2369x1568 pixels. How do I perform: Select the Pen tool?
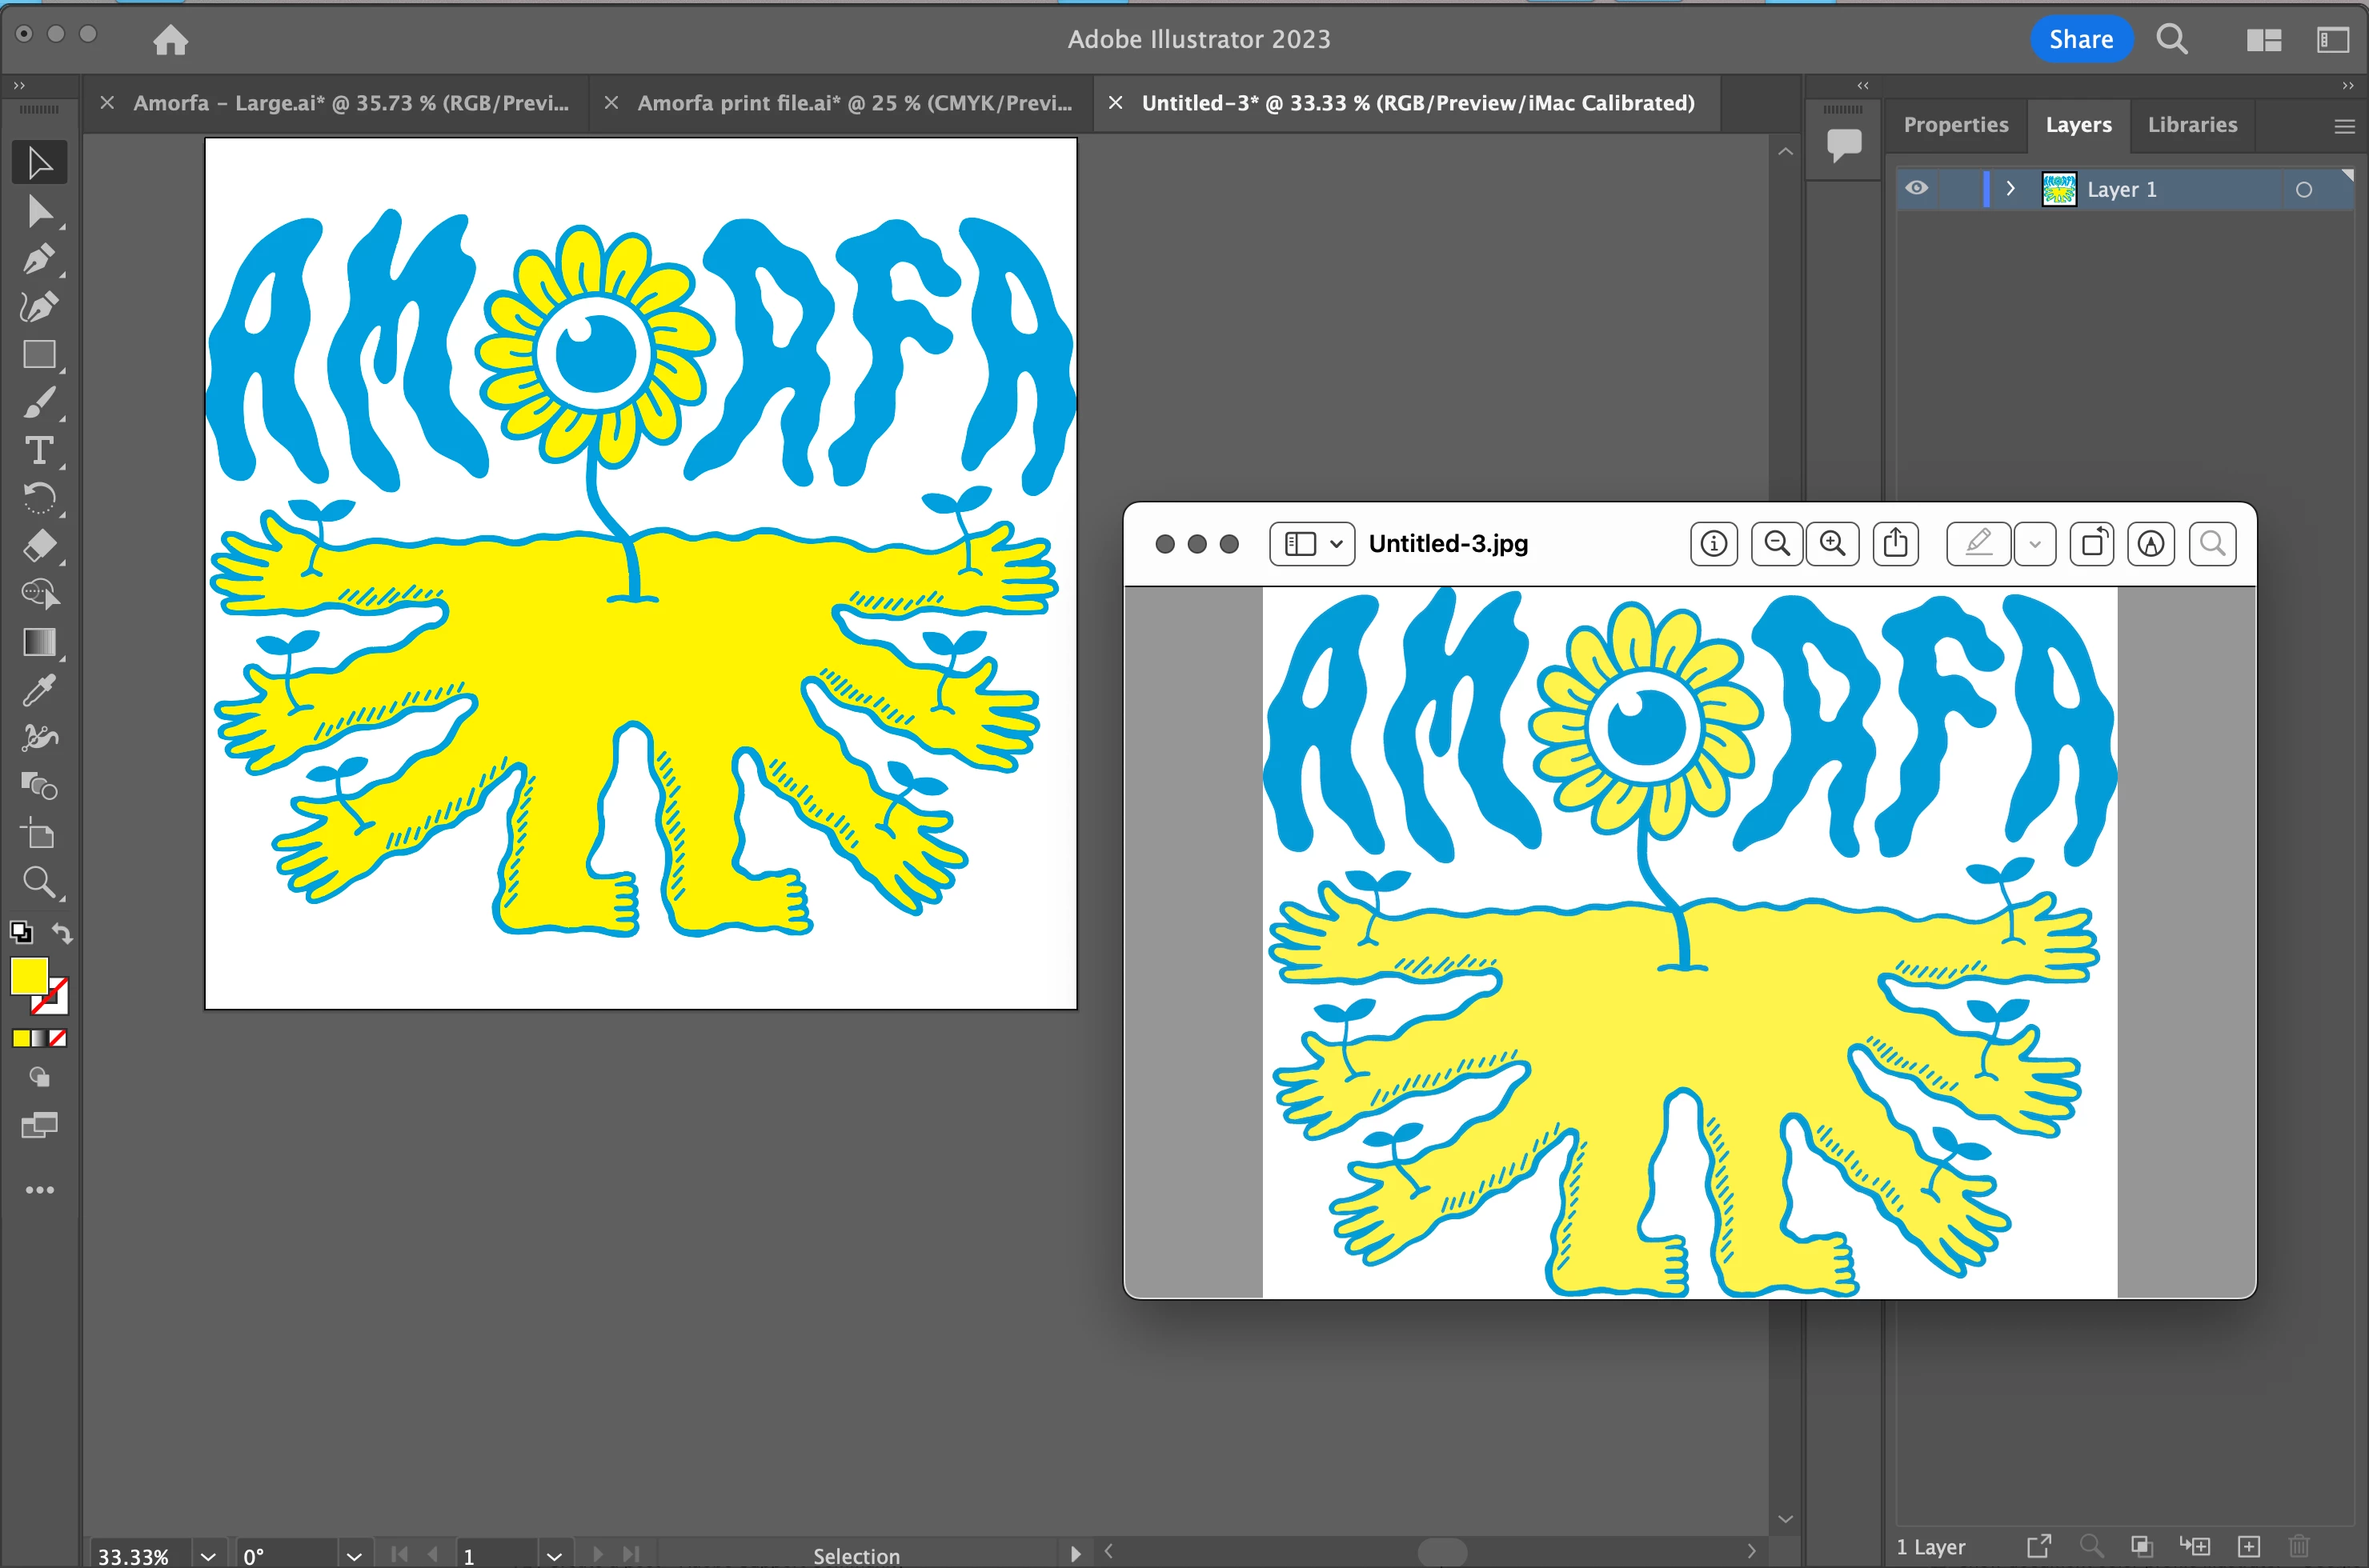coord(38,259)
